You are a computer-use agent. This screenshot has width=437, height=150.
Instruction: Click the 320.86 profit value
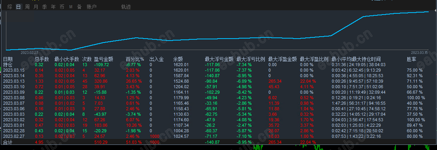pos(101,81)
